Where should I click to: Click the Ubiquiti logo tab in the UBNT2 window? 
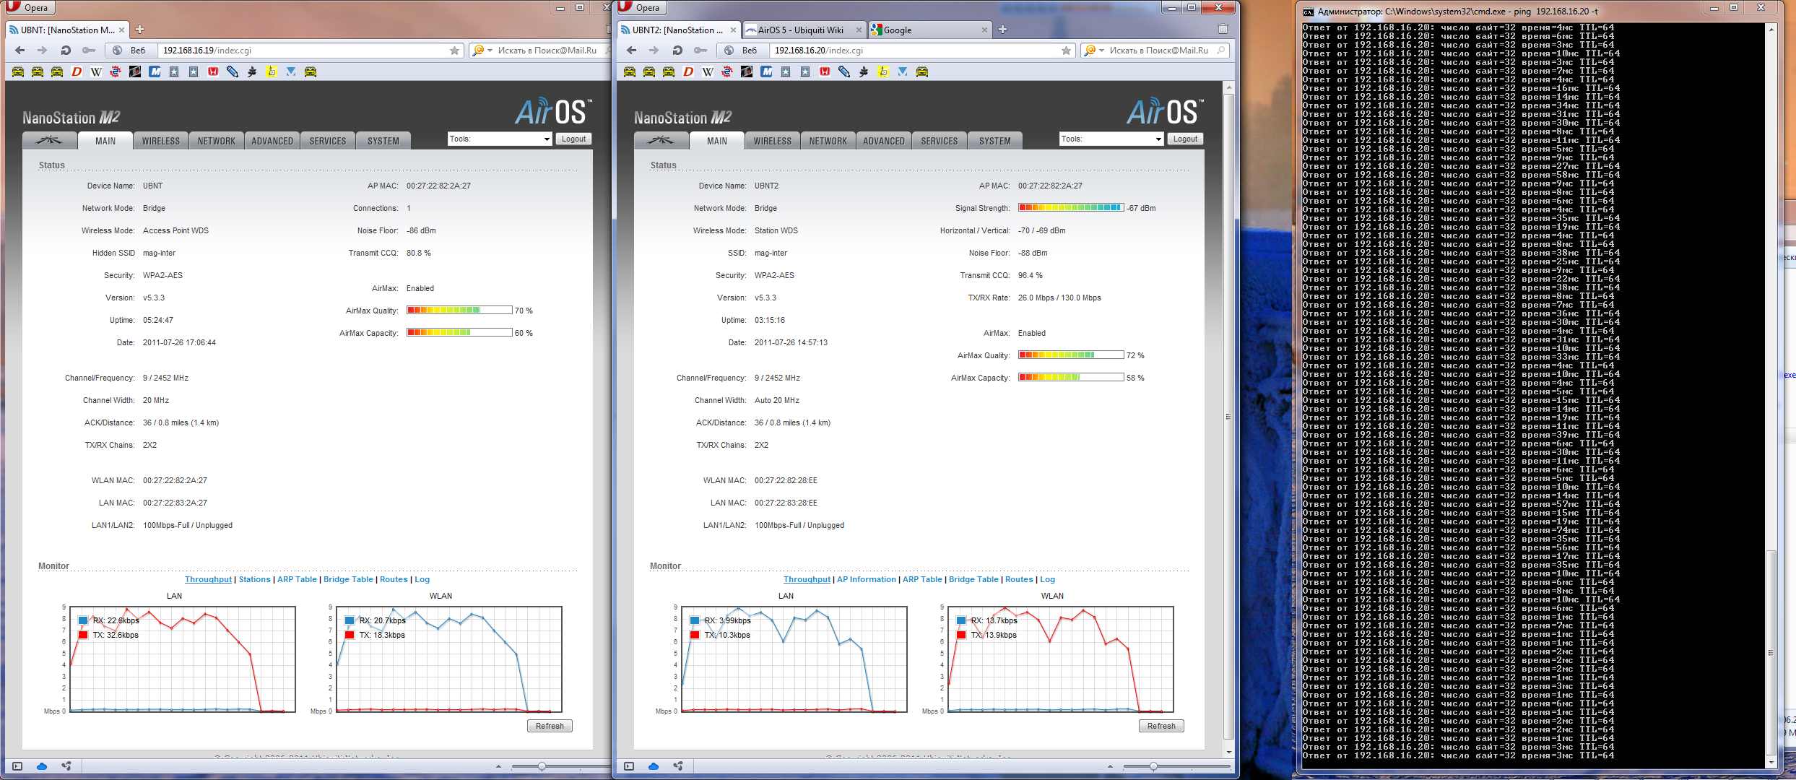(x=661, y=141)
